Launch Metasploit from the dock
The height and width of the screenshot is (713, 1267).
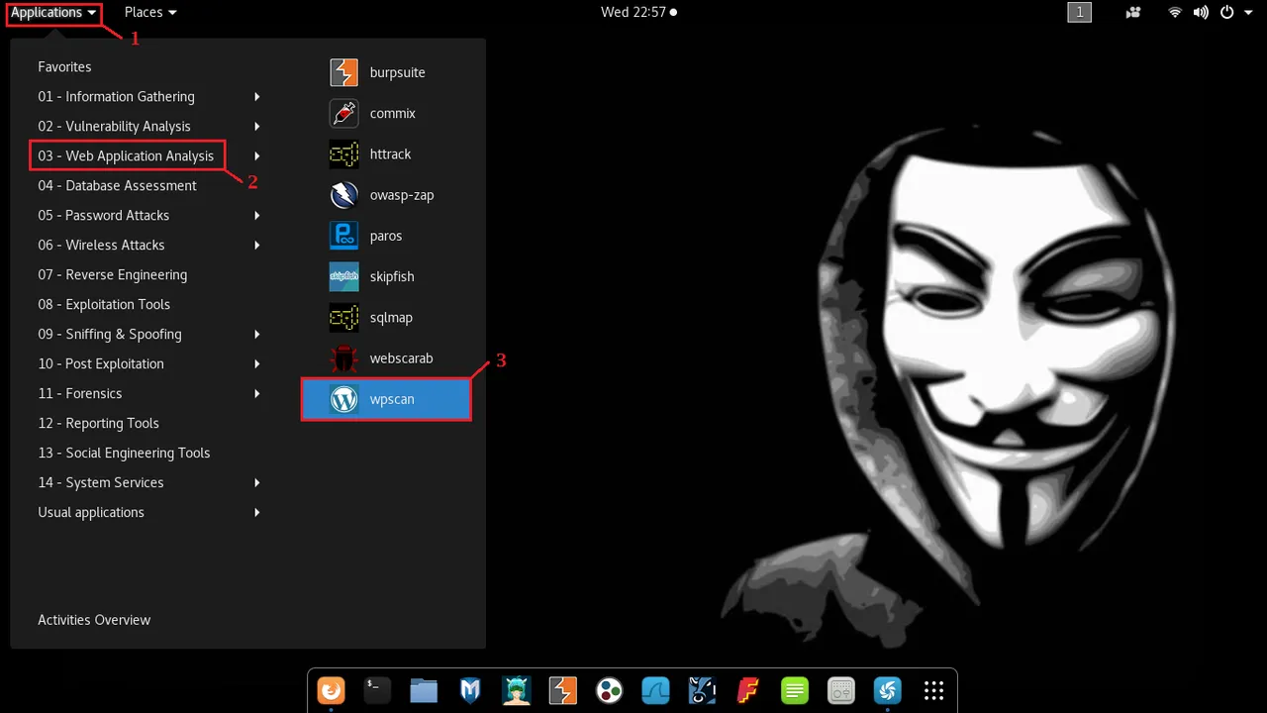470,690
